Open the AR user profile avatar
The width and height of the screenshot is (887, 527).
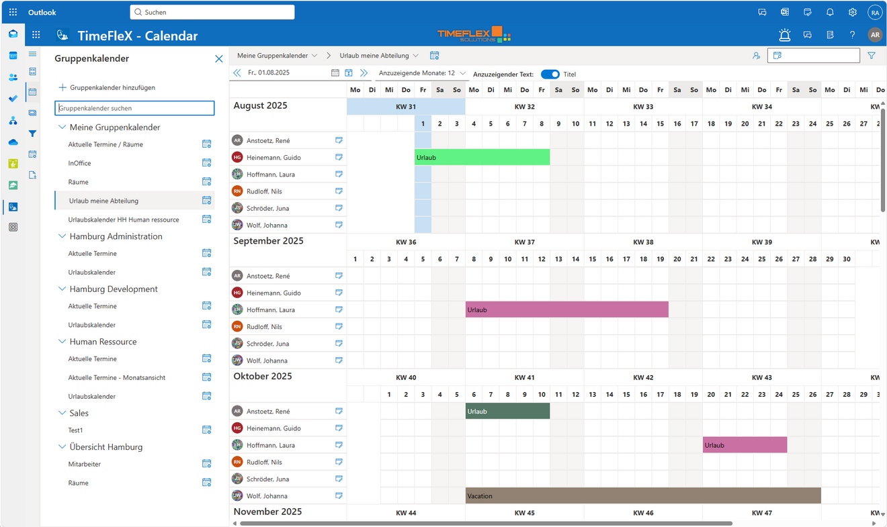[x=874, y=35]
